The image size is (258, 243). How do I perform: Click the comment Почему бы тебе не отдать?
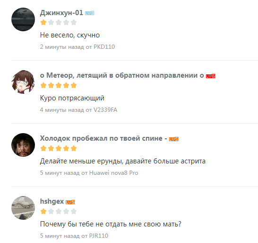[x=111, y=224]
